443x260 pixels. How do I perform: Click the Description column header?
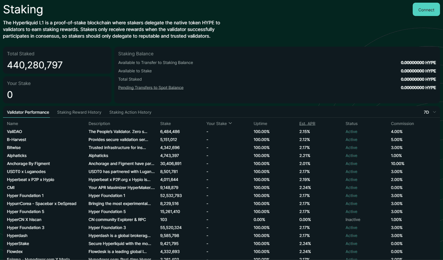click(x=99, y=124)
